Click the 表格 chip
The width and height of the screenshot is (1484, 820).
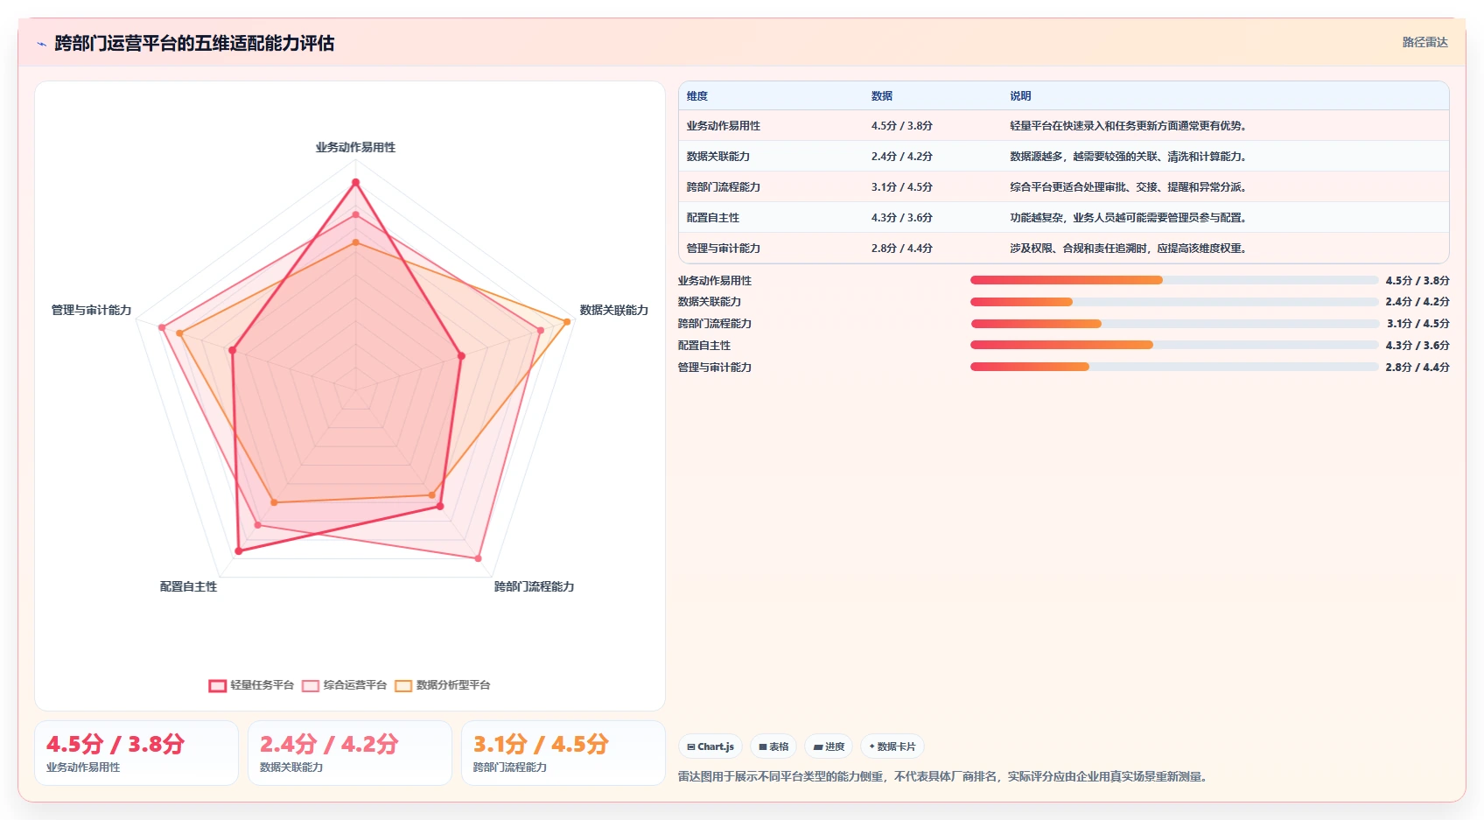[773, 746]
